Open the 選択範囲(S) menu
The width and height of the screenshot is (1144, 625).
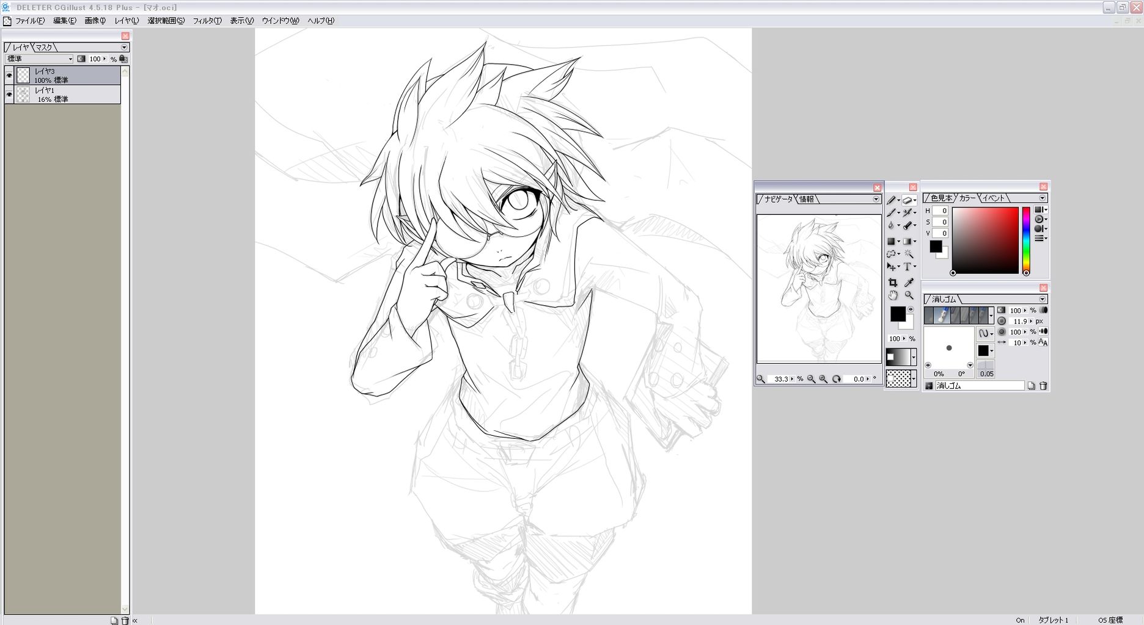(x=166, y=21)
